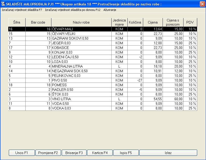Select the PIVO 0,50 row
Screen dimensions: 206x160
tap(103, 81)
